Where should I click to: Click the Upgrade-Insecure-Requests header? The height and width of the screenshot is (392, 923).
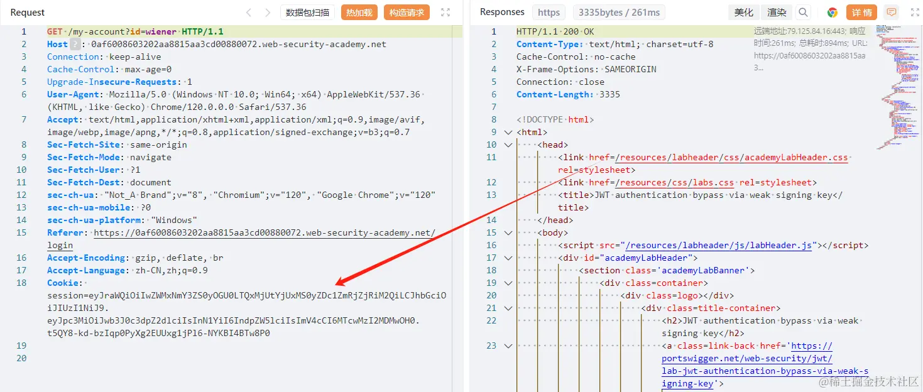(x=119, y=82)
